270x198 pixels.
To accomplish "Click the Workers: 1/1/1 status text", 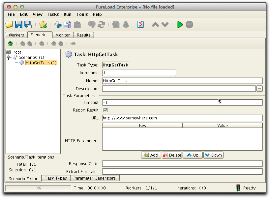I will coord(141,188).
